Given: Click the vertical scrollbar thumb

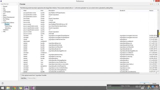Looking at the screenshot, I should coord(158,33).
